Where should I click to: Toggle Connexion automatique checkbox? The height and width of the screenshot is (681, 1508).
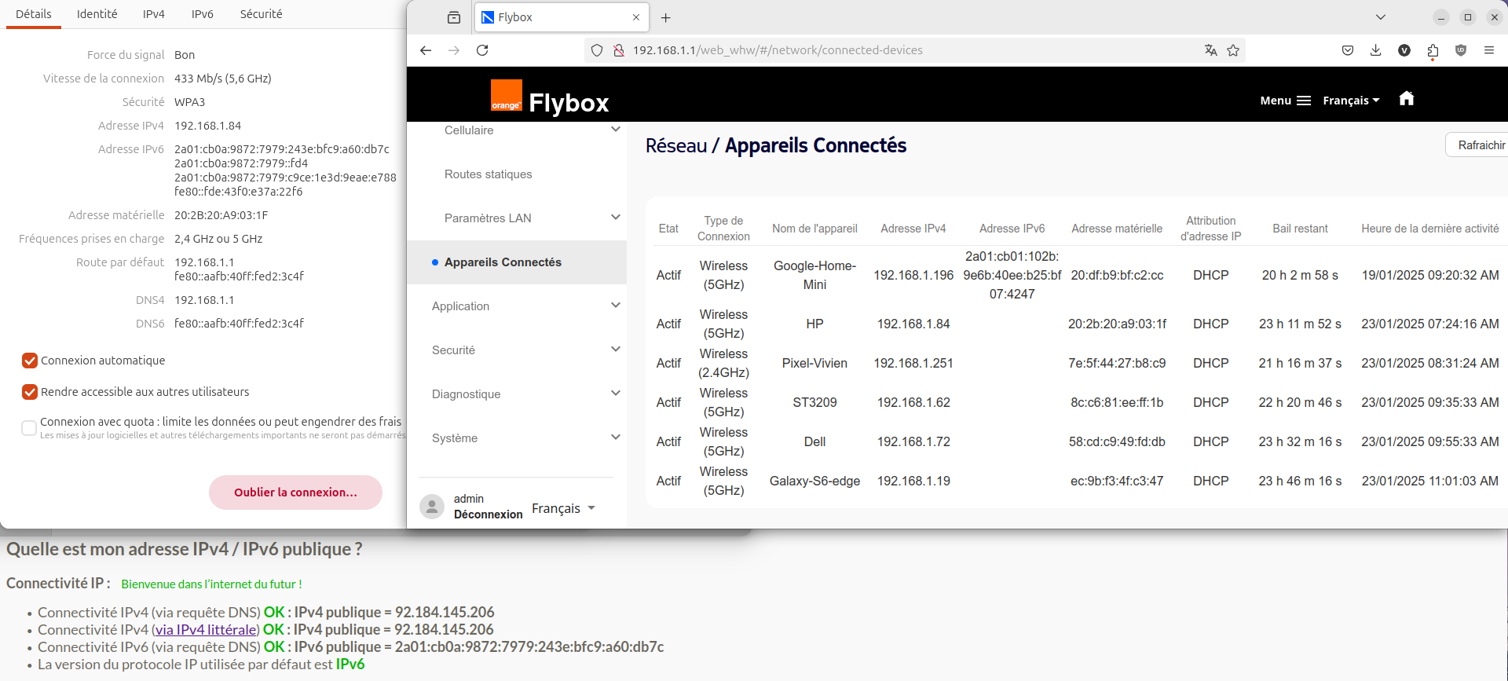[30, 361]
